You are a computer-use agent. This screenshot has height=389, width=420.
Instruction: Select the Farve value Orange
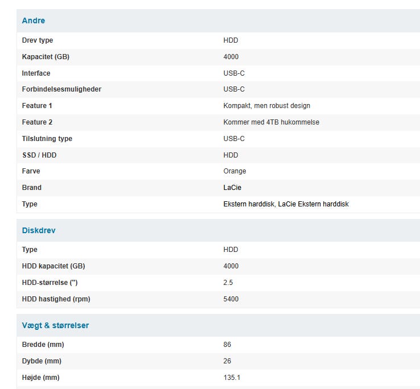234,171
